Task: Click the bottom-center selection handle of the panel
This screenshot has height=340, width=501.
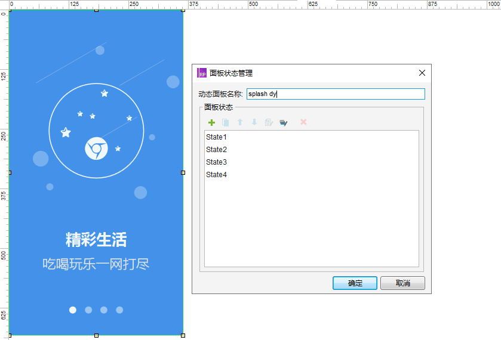Action: click(x=97, y=335)
